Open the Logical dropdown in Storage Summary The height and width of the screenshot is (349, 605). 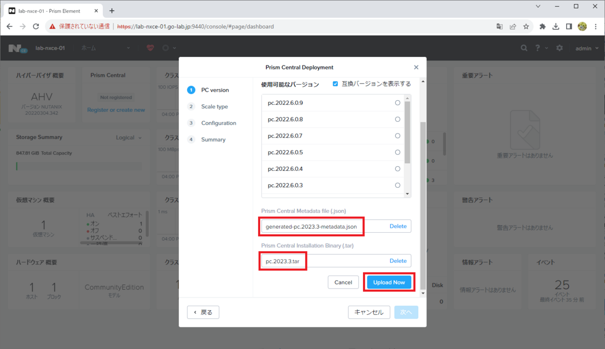129,137
